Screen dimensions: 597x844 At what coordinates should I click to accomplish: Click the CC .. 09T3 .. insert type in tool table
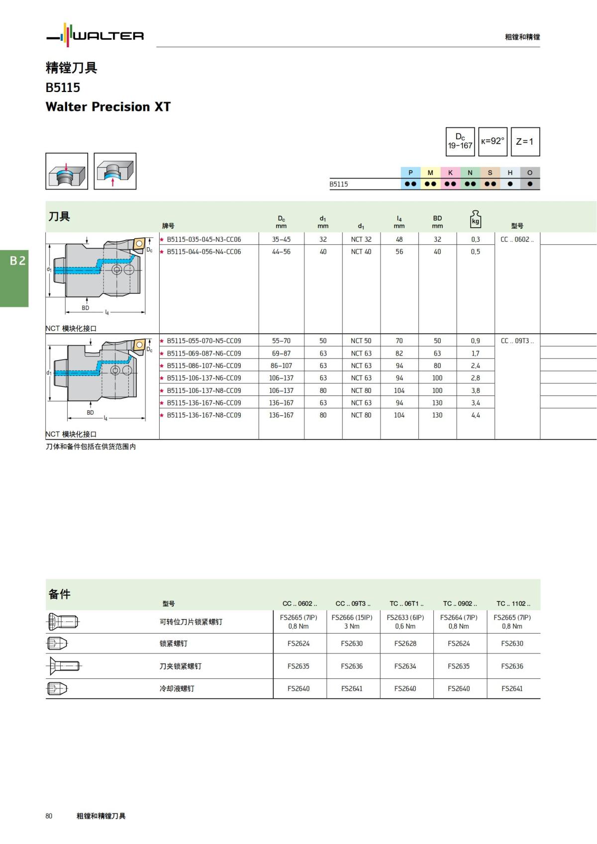[517, 341]
